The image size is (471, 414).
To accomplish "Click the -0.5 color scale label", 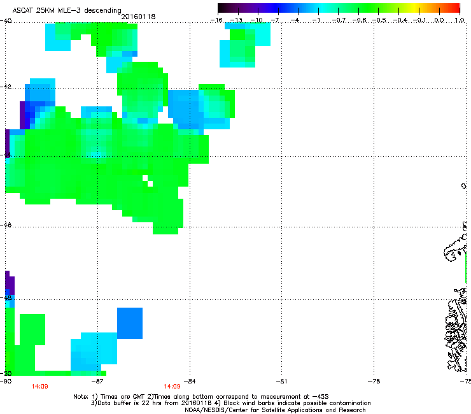I will (x=379, y=20).
